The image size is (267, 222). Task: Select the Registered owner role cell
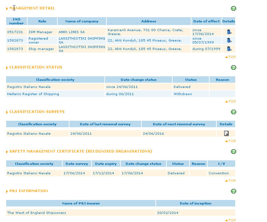coord(42,40)
